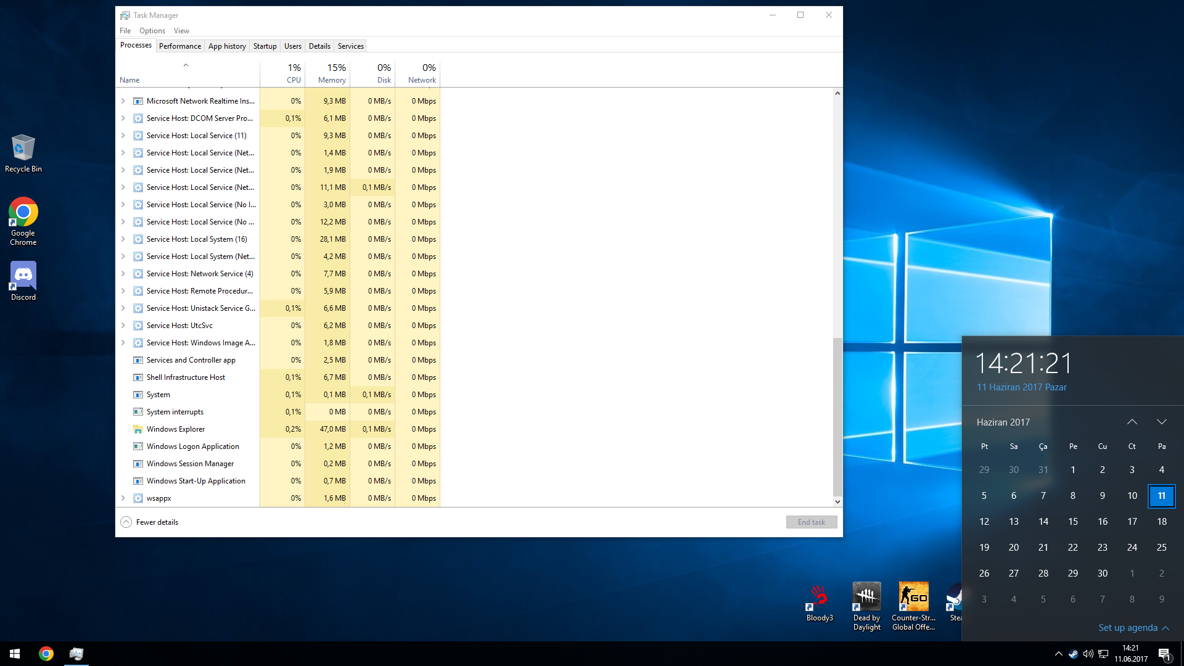Show hidden system tray icons chevron

[x=1058, y=654]
